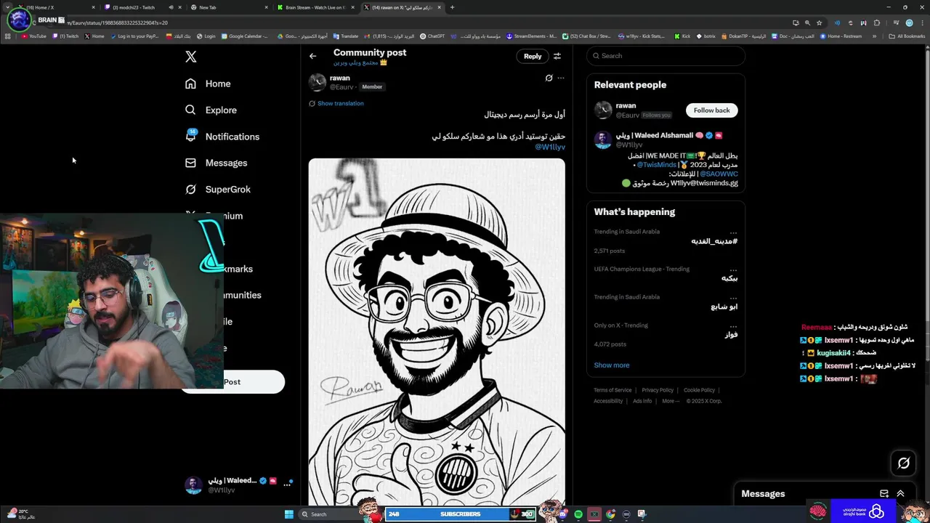The width and height of the screenshot is (930, 523).
Task: Open YouTube bookmark
Action: click(x=33, y=36)
